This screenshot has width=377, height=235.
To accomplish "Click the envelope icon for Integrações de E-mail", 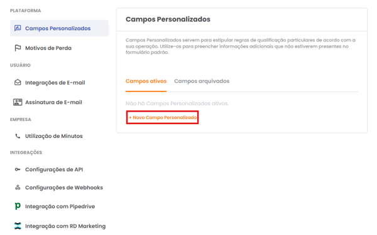I will [x=18, y=83].
